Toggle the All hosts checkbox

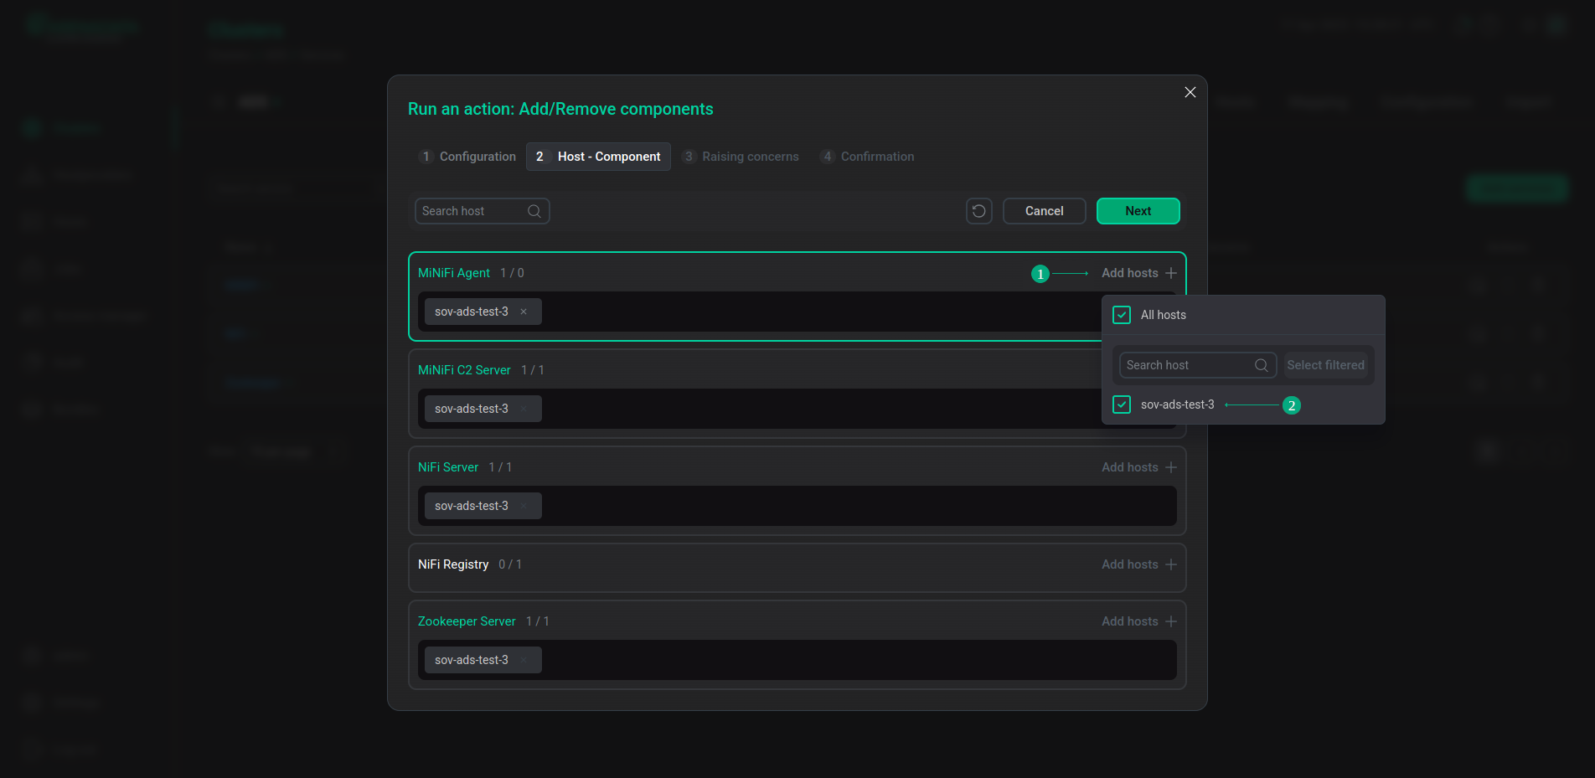(x=1122, y=315)
